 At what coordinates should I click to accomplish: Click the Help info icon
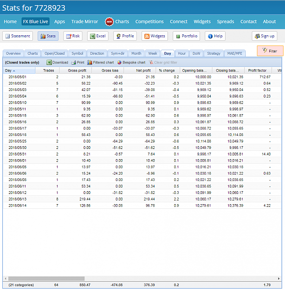point(210,36)
